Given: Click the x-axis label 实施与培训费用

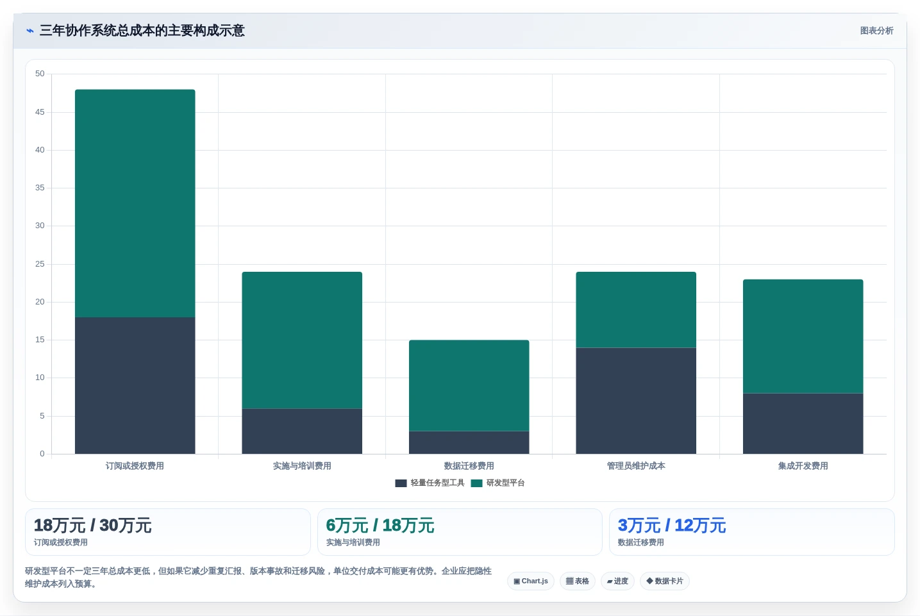Looking at the screenshot, I should point(302,466).
